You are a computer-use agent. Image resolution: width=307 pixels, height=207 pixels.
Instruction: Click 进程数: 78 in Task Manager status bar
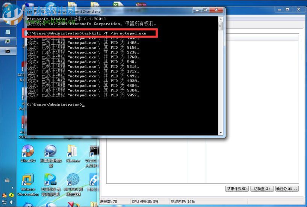109,201
